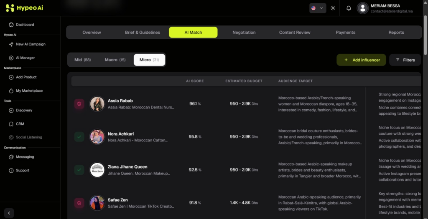Viewport: 428px width, 219px height.
Task: Click Nora Achkari's audience target description
Action: [x=320, y=137]
